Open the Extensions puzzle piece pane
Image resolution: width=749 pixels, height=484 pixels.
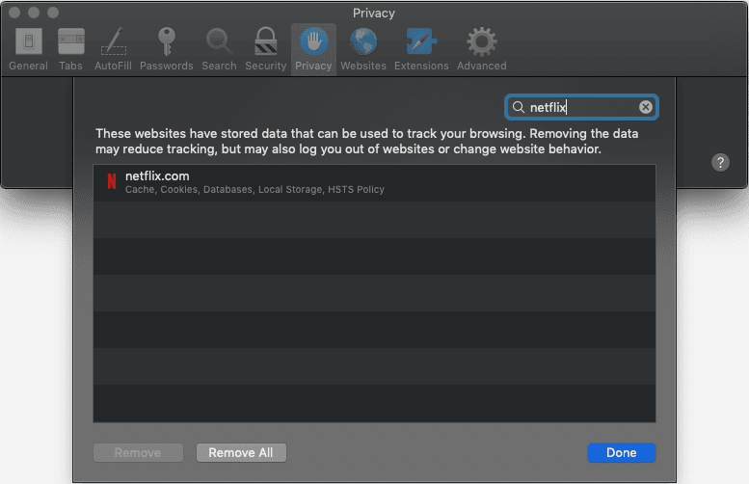click(421, 50)
